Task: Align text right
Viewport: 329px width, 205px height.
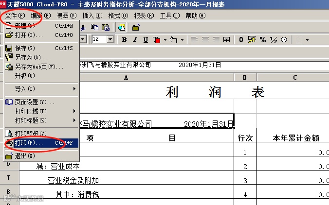Action: coord(216,39)
